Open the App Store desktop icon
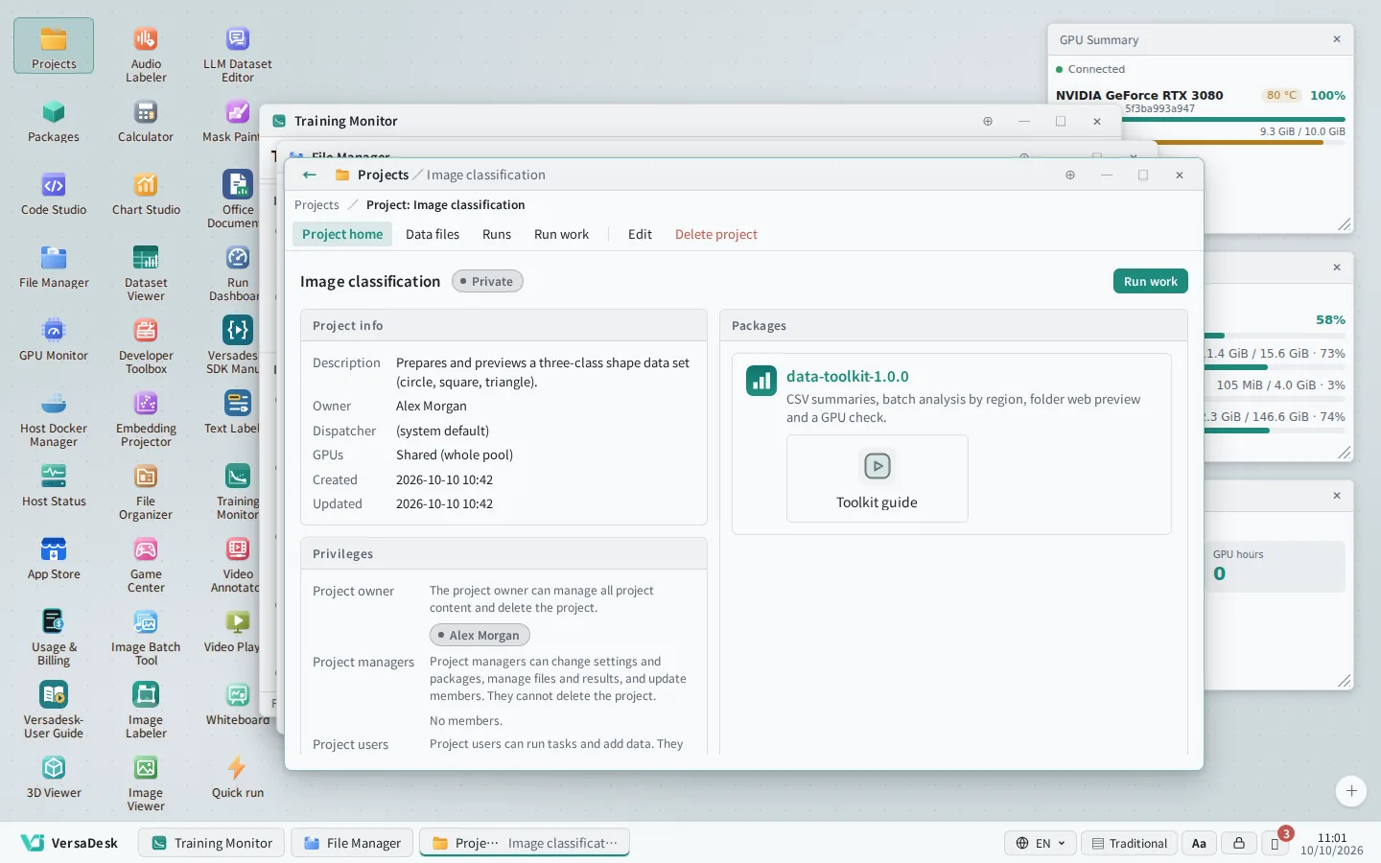This screenshot has width=1381, height=863. click(54, 558)
